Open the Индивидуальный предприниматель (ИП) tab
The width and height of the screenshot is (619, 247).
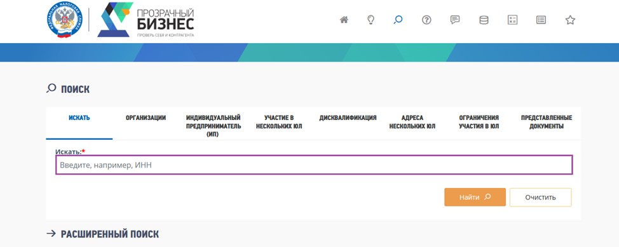click(x=213, y=126)
